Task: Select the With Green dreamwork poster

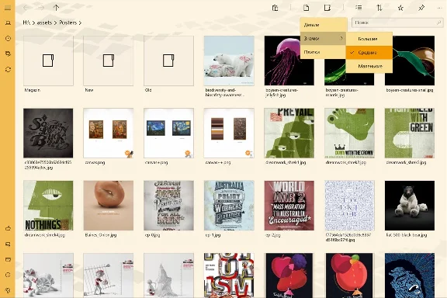Action: point(410,133)
